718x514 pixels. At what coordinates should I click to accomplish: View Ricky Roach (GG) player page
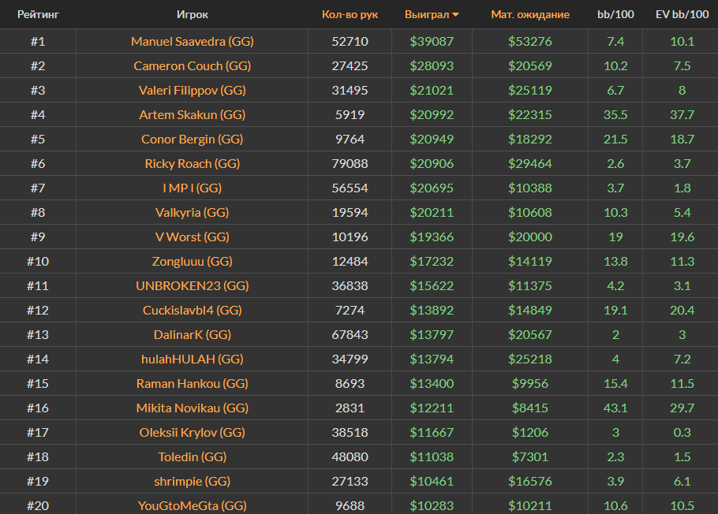click(193, 163)
